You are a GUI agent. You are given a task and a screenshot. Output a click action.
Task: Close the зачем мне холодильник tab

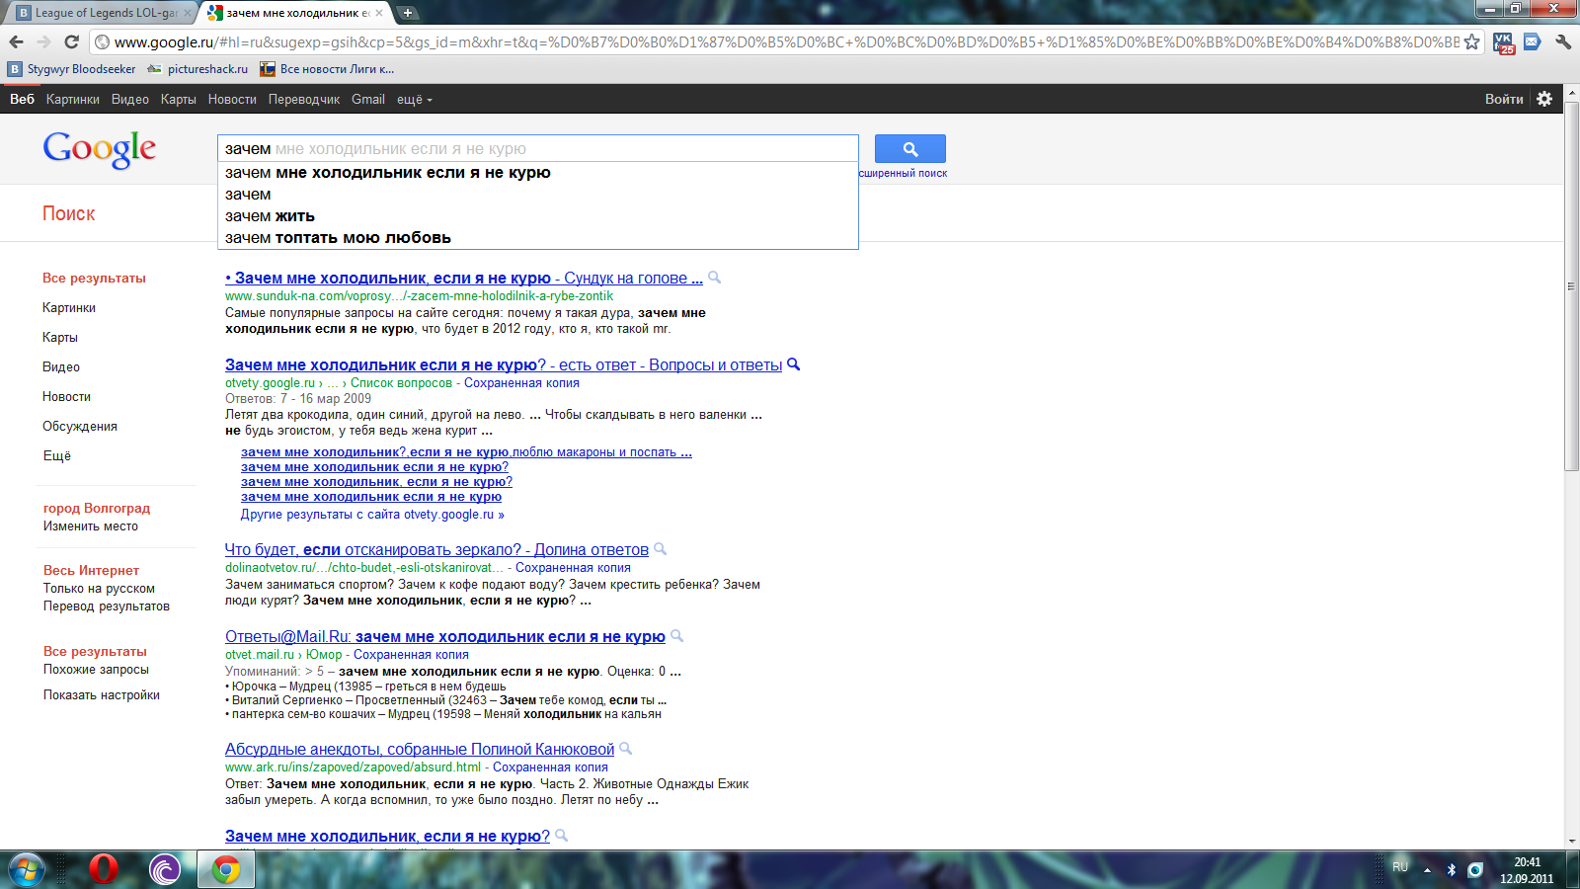(378, 13)
